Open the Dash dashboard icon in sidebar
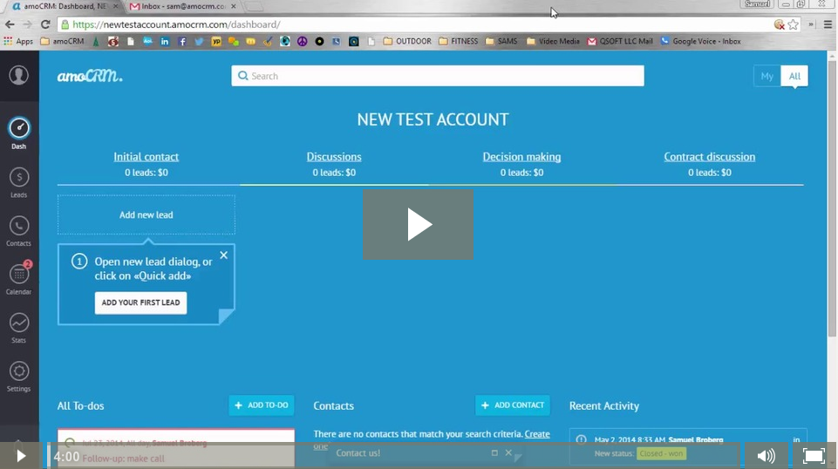Image resolution: width=838 pixels, height=469 pixels. click(18, 128)
